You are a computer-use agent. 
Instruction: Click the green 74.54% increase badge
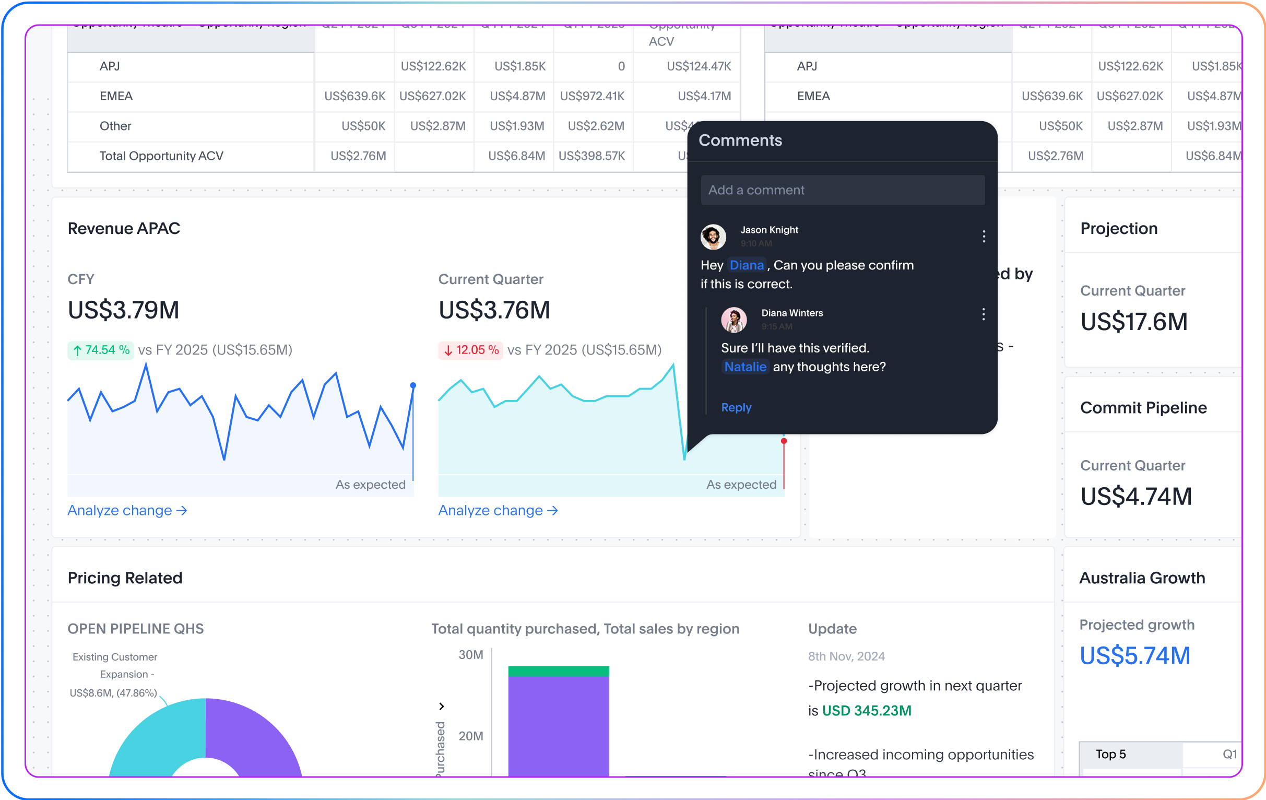[100, 349]
